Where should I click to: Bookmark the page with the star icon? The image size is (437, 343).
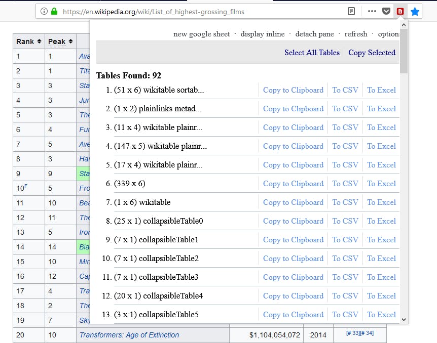(x=415, y=11)
